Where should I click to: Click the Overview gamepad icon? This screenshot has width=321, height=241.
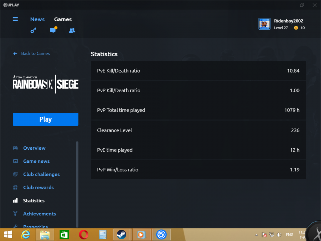tap(15, 148)
